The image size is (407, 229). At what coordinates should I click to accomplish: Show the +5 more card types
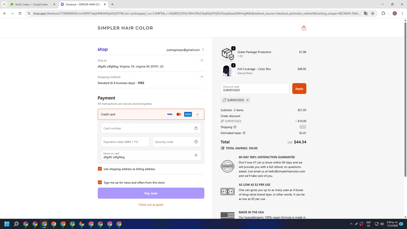pyautogui.click(x=197, y=114)
